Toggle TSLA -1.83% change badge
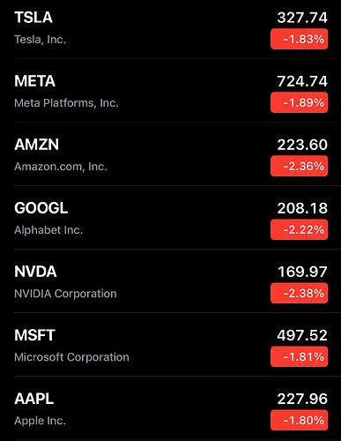 299,39
